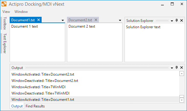Open the View menu
The height and width of the screenshot is (111, 187).
click(6, 12)
